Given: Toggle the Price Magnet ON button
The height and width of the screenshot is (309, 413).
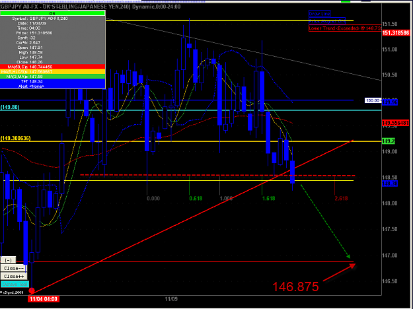Looking at the screenshot, I should coord(327,21).
